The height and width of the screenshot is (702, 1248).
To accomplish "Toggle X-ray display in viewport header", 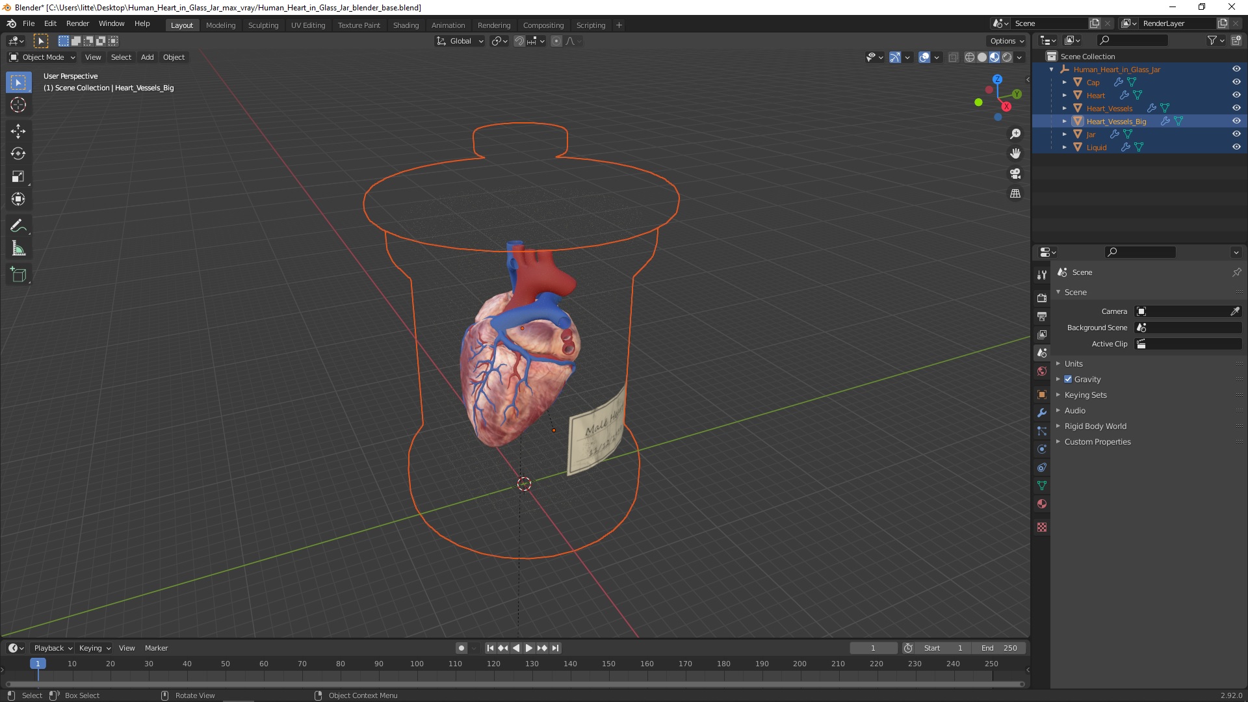I will pyautogui.click(x=953, y=57).
